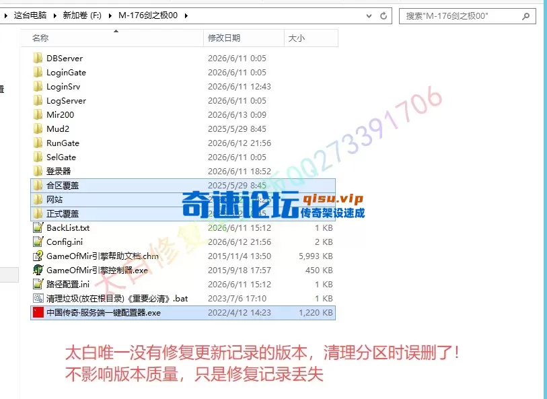
Task: Select the 登录器 folder name
Action: 59,172
